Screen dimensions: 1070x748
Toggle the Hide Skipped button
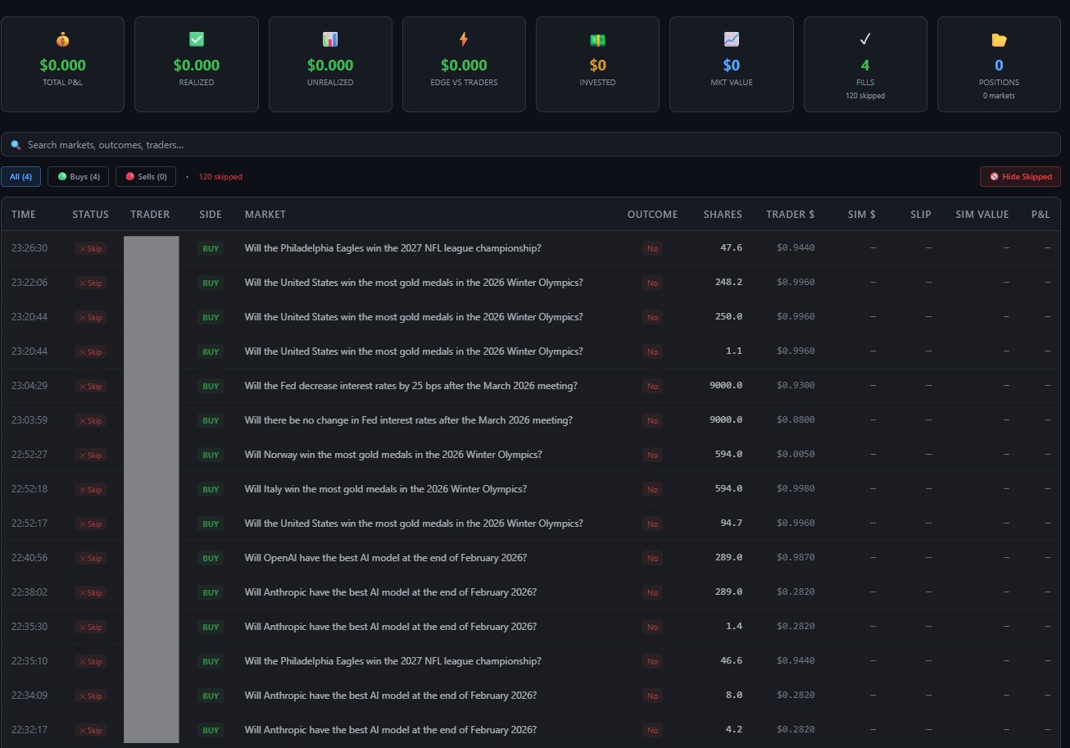[1020, 176]
